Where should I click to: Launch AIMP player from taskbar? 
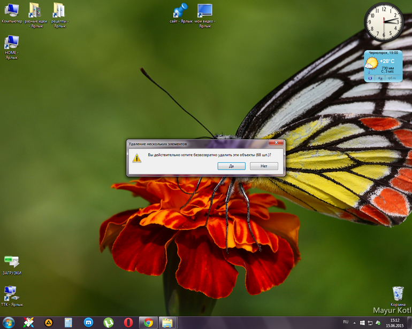pyautogui.click(x=49, y=323)
